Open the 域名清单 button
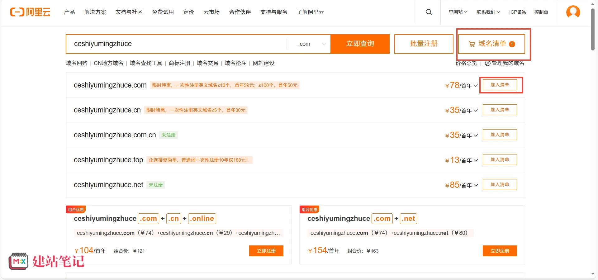 pos(492,44)
